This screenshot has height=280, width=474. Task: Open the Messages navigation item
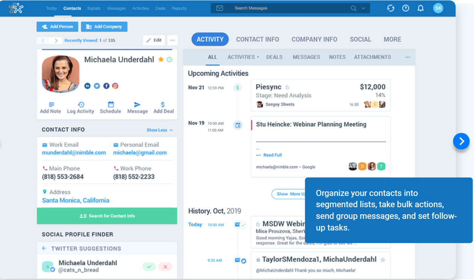(117, 8)
